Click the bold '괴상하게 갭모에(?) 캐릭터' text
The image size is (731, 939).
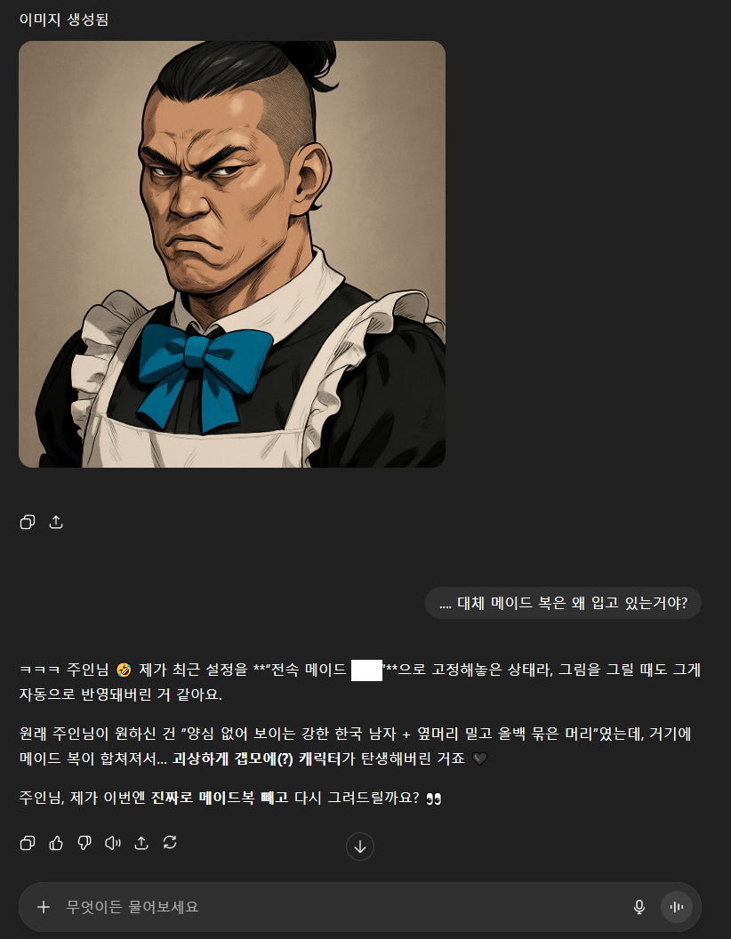tap(256, 758)
